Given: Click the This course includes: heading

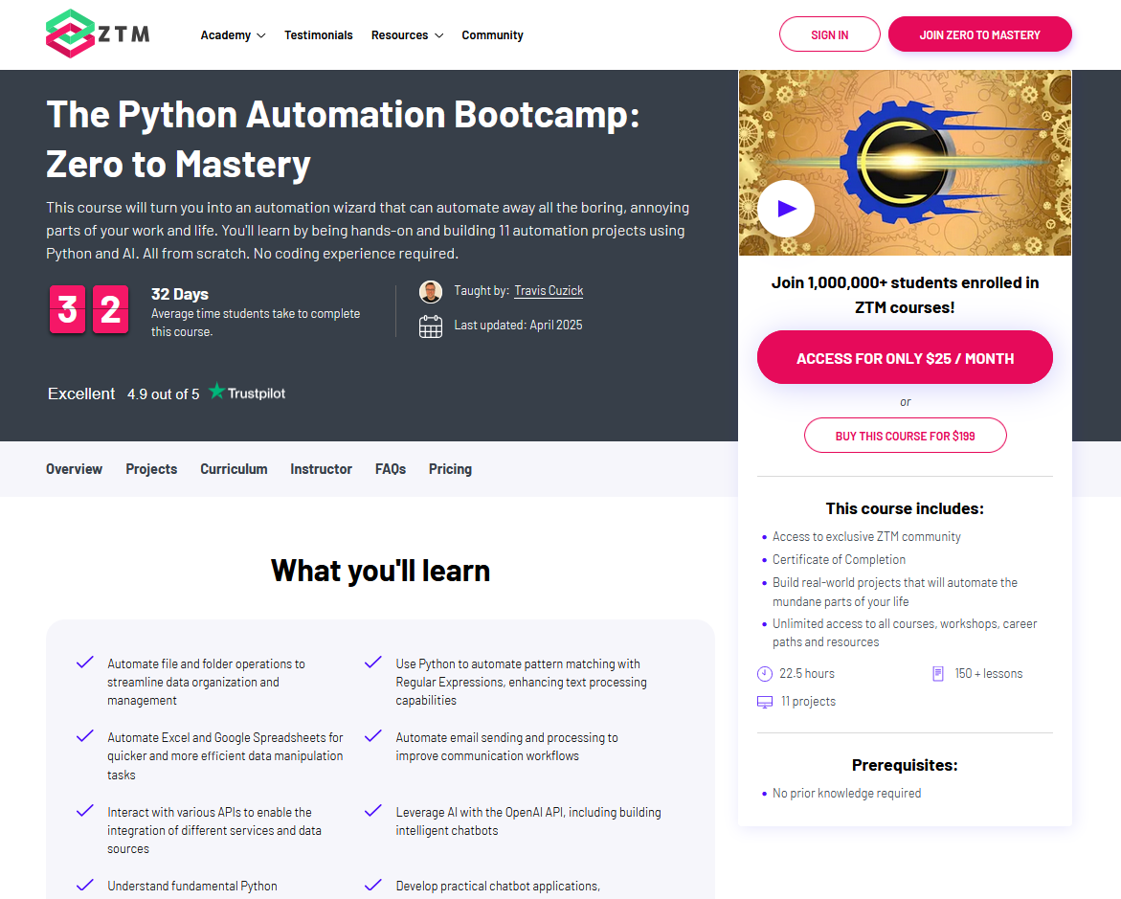Looking at the screenshot, I should (905, 508).
